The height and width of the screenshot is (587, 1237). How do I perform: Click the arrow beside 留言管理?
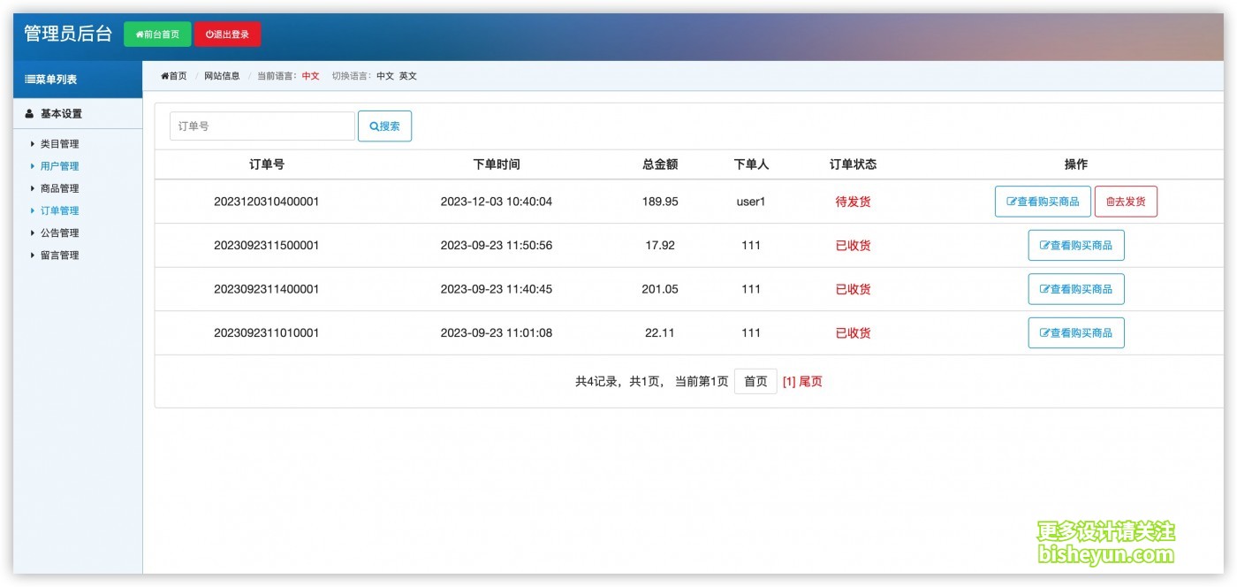33,255
